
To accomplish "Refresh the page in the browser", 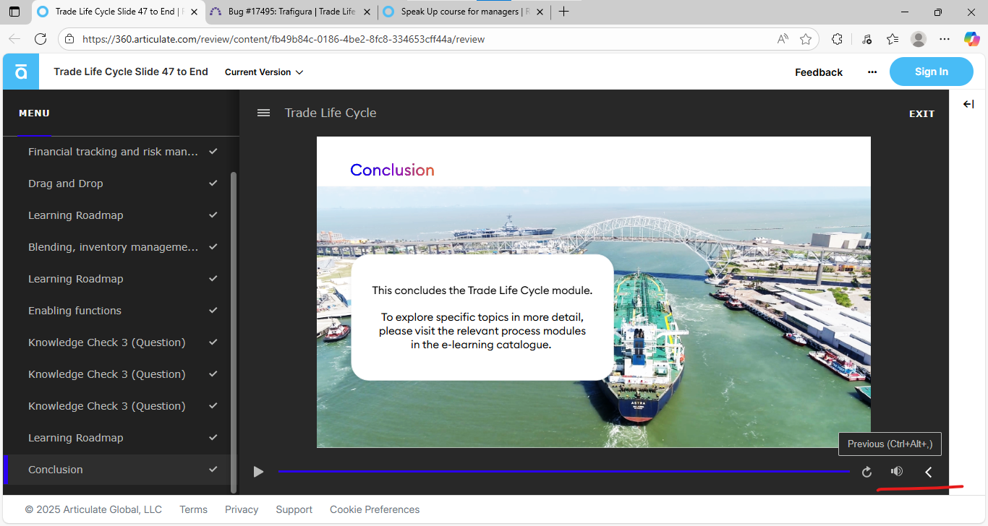I will pos(41,39).
